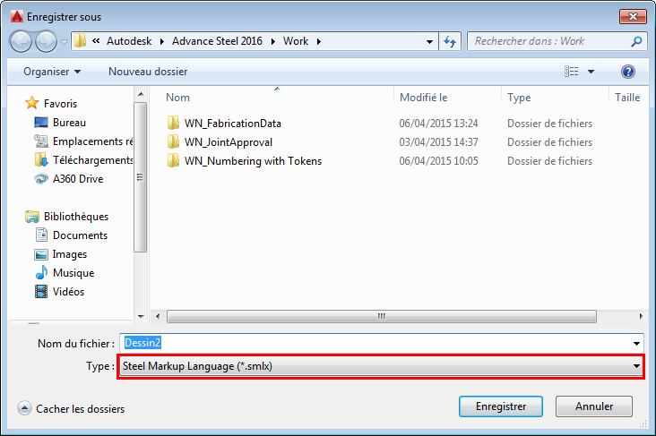Click the change view icon
The height and width of the screenshot is (436, 656).
[572, 72]
